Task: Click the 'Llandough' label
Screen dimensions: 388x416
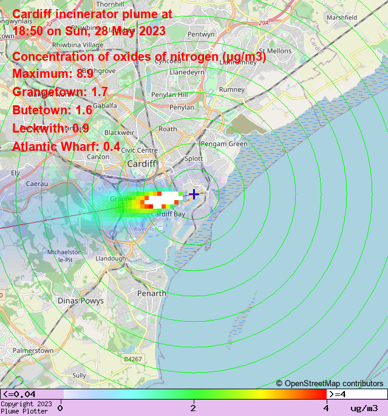Action: (111, 258)
